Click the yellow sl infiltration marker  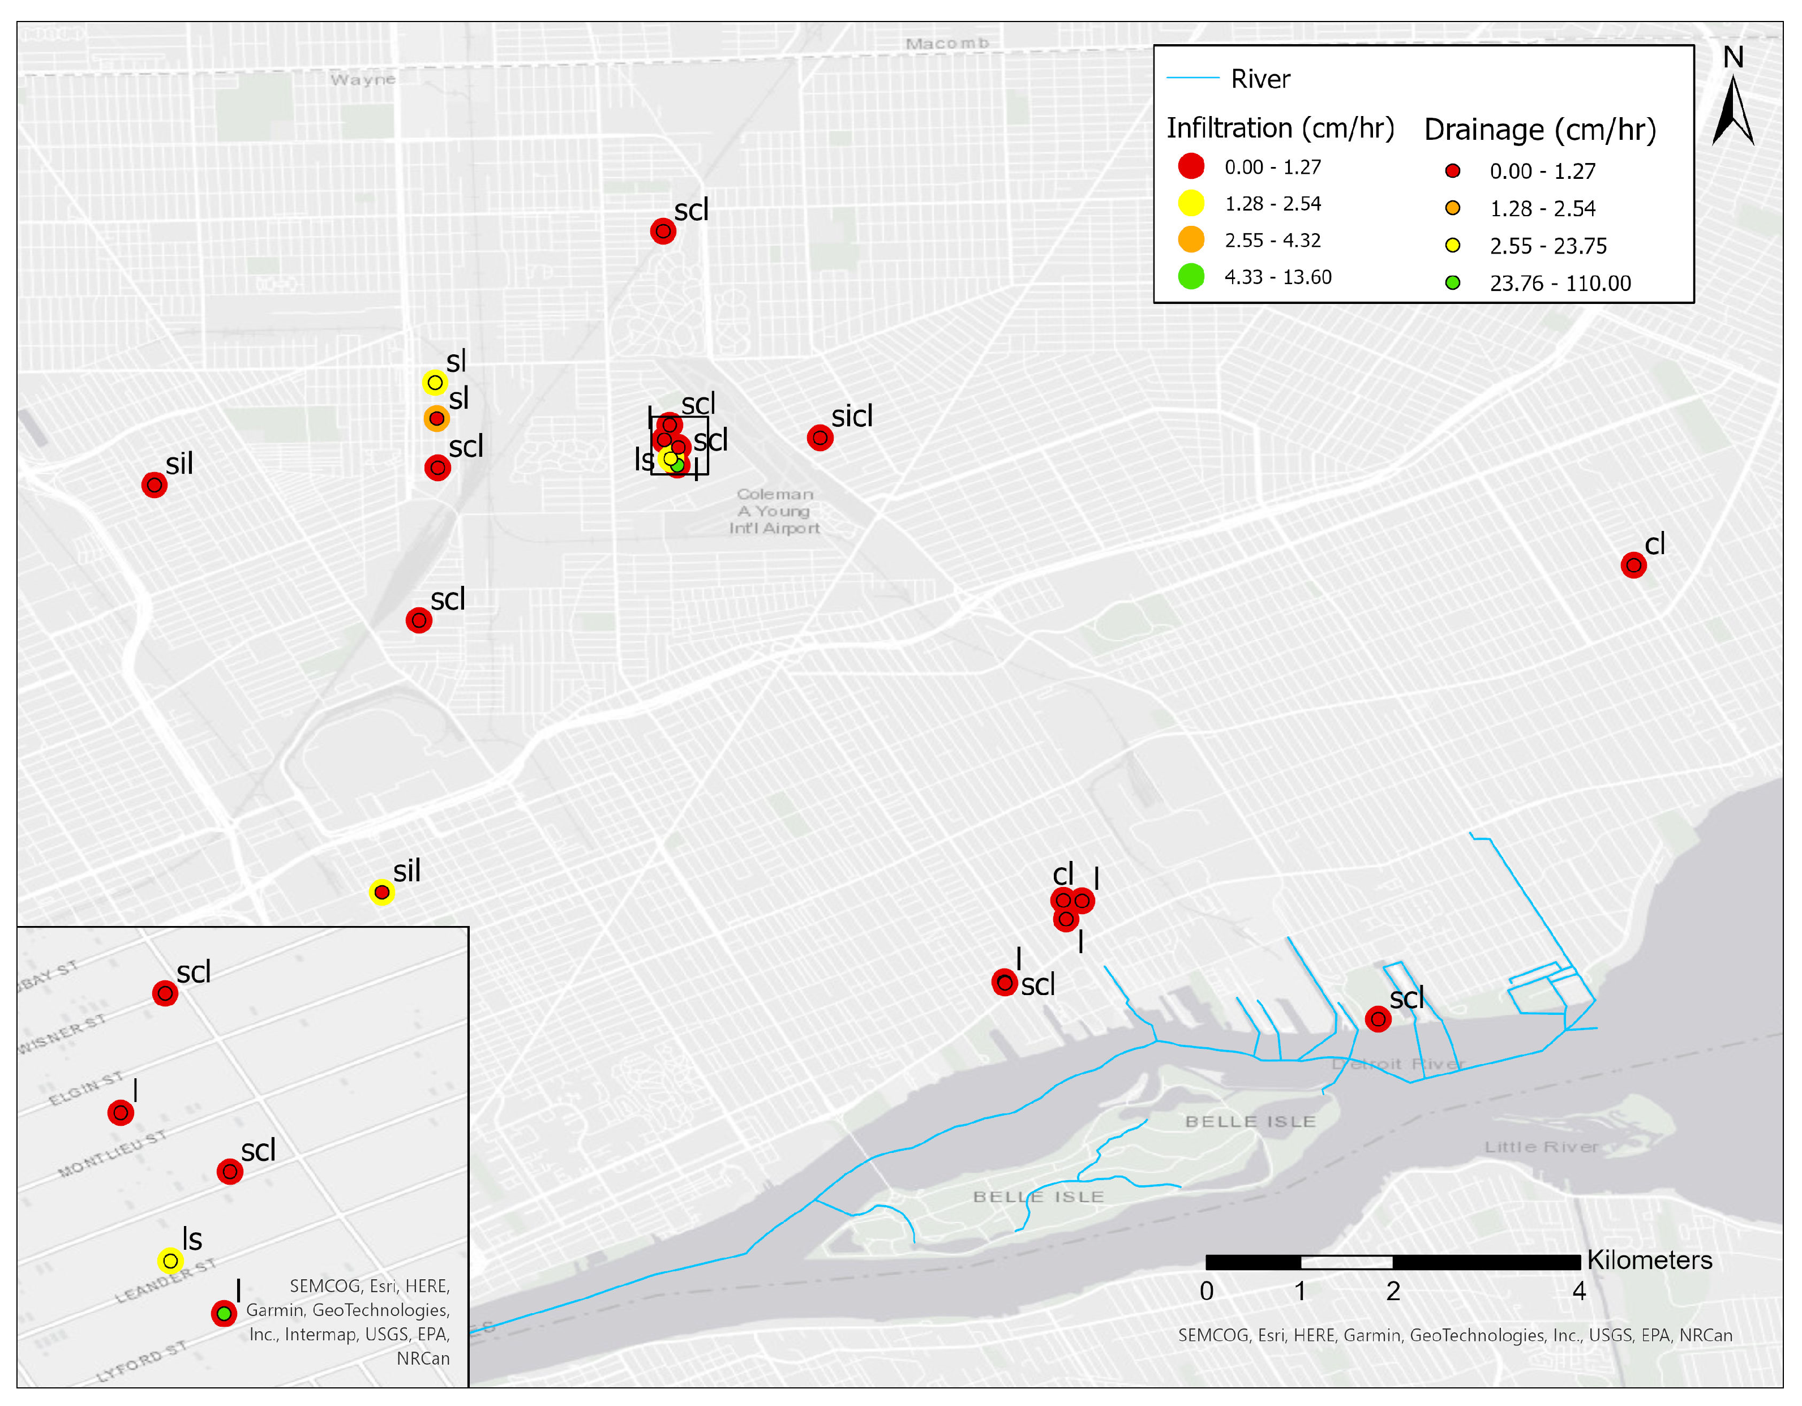click(435, 382)
